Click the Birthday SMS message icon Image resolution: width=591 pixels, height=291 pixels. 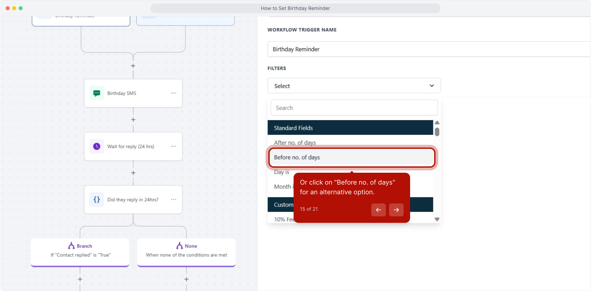pos(97,93)
